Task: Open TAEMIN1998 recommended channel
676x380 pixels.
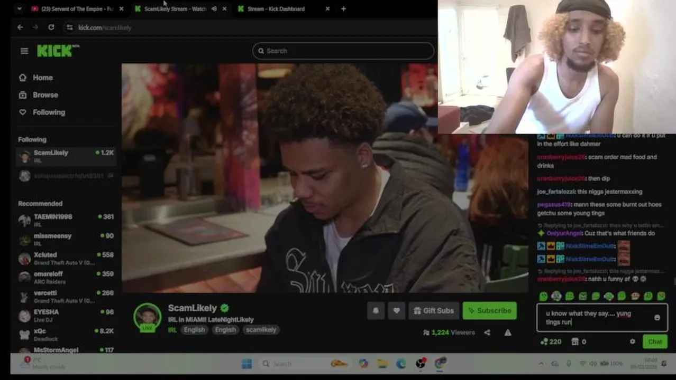Action: click(66, 220)
